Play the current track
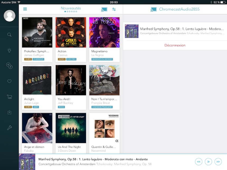Screen dimensions: 227x170 [209, 162]
